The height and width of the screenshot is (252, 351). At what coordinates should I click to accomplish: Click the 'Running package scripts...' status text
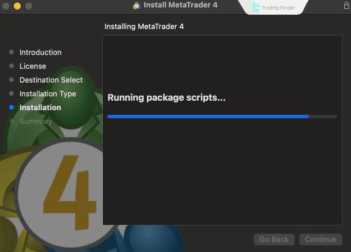click(166, 97)
